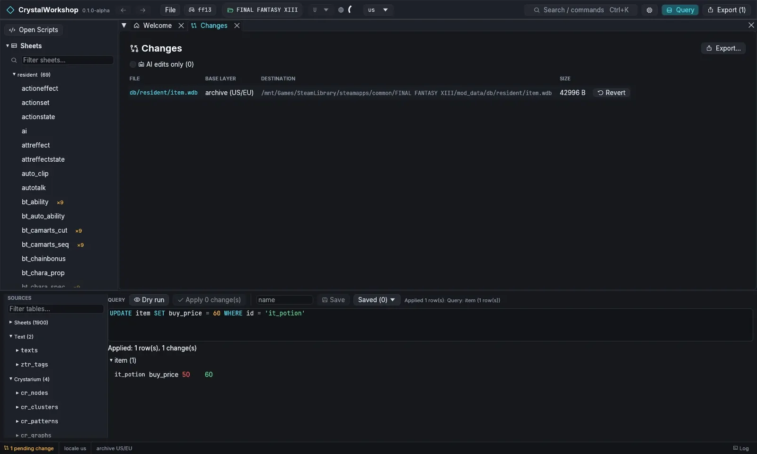Toggle the Query panel button
The height and width of the screenshot is (454, 757).
coord(680,10)
